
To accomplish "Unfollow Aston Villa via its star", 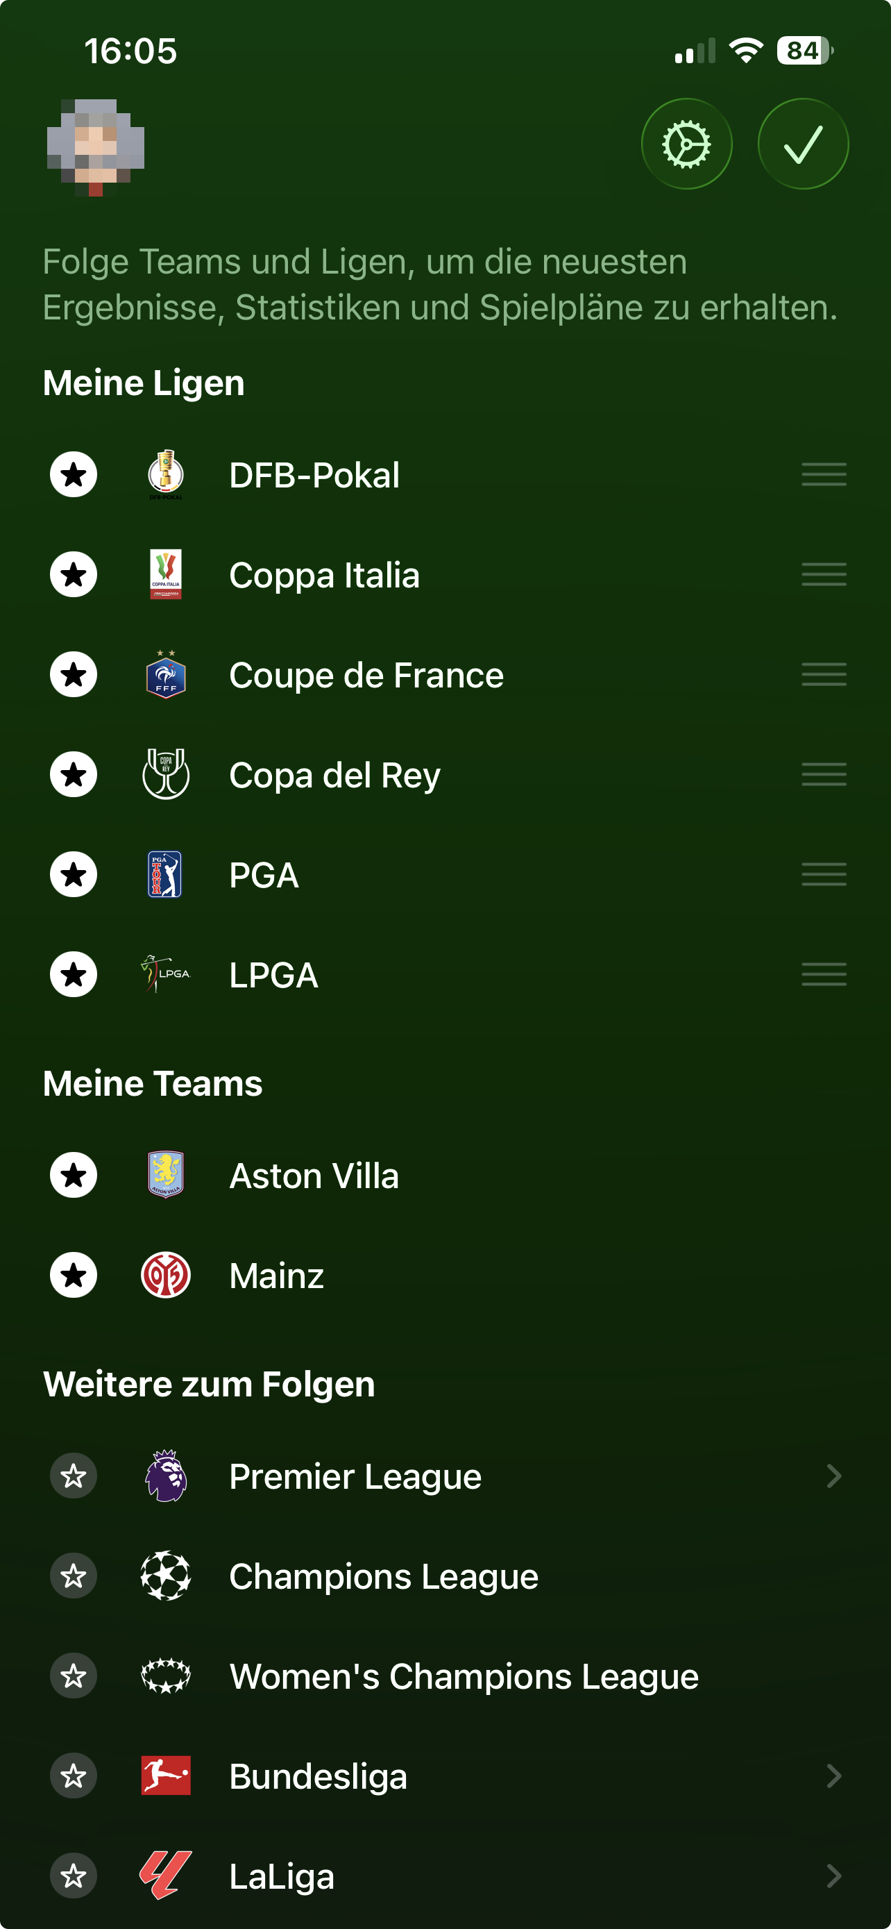I will pyautogui.click(x=74, y=1175).
